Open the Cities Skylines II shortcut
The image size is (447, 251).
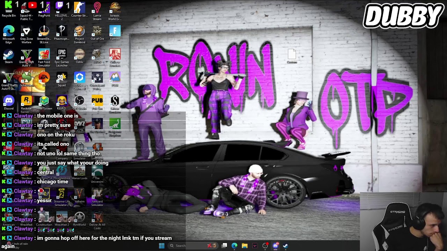coord(79,81)
